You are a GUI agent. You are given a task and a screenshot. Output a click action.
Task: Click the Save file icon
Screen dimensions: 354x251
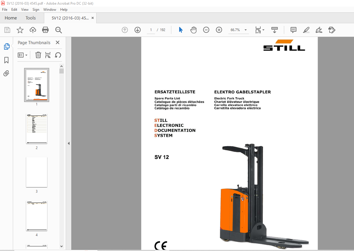click(x=7, y=30)
